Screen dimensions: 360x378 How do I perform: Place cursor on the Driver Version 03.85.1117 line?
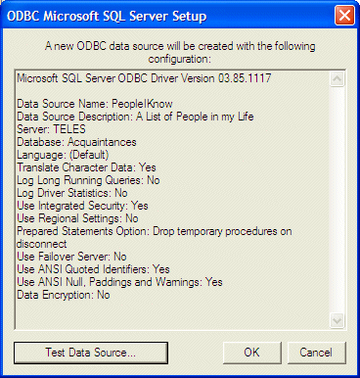point(144,78)
